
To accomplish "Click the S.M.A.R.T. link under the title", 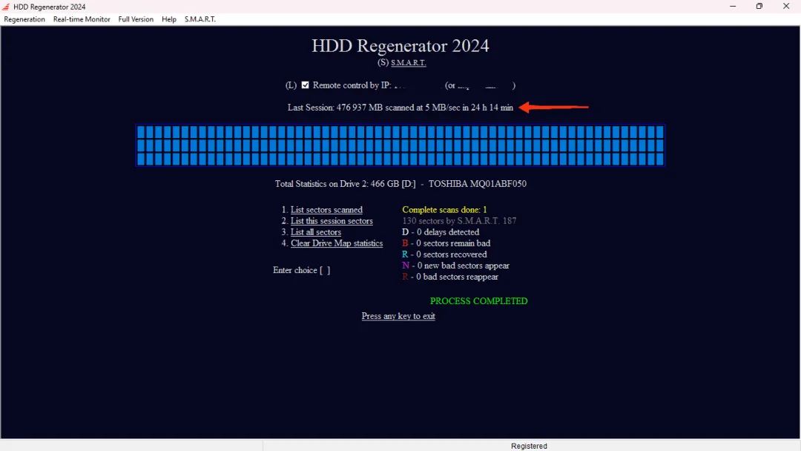I will pos(408,63).
